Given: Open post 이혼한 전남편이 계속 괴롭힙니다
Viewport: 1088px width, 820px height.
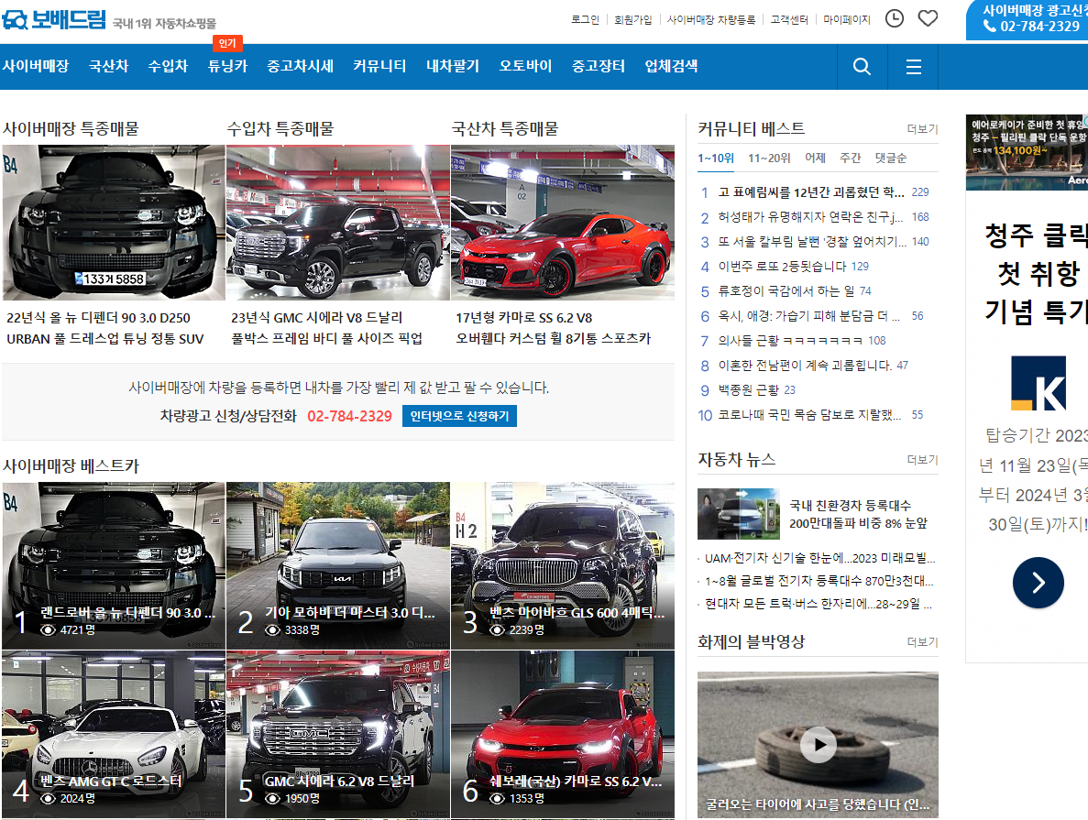Looking at the screenshot, I should pos(805,365).
